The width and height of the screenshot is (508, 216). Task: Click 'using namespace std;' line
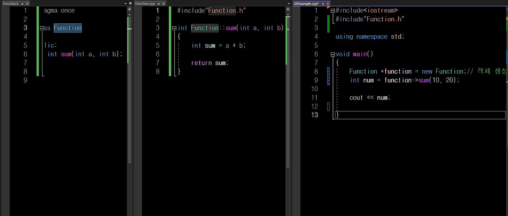point(370,36)
